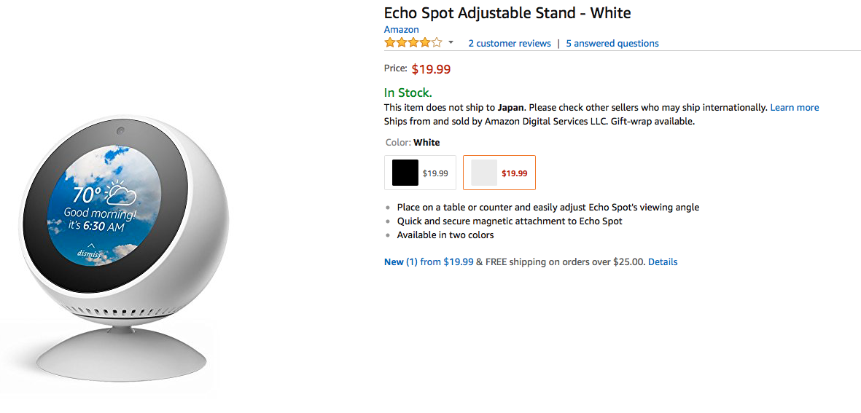Expand the rating breakdown dropdown arrow

pos(451,43)
